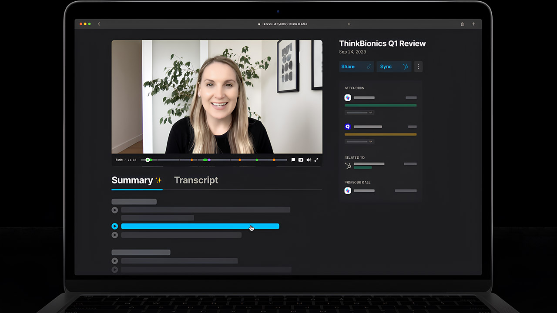The height and width of the screenshot is (313, 557).
Task: Enter fullscreen mode for the video
Action: [x=316, y=160]
